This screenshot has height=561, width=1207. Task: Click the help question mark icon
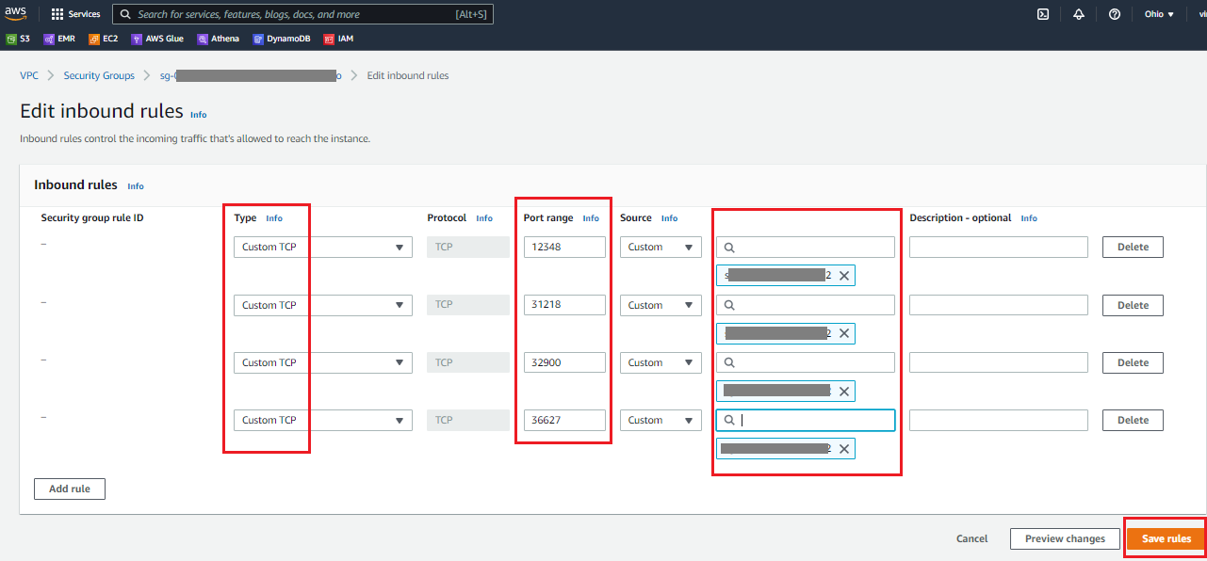1115,14
